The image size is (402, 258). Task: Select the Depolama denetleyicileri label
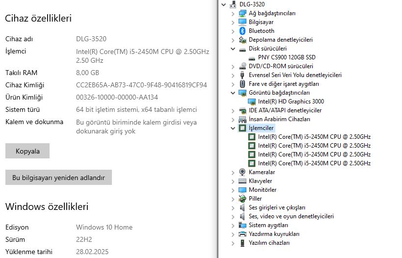pos(280,40)
